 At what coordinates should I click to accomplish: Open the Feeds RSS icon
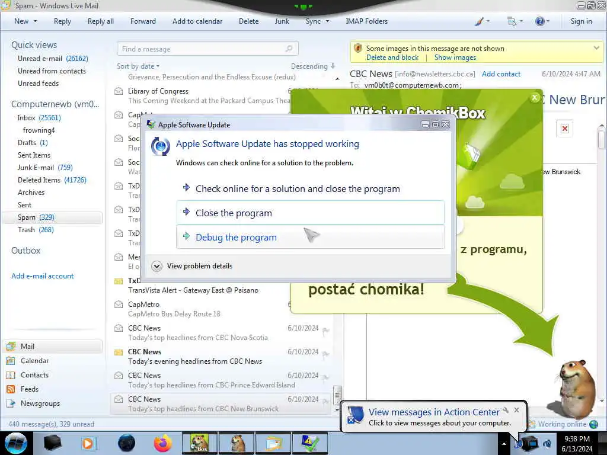[x=11, y=389]
